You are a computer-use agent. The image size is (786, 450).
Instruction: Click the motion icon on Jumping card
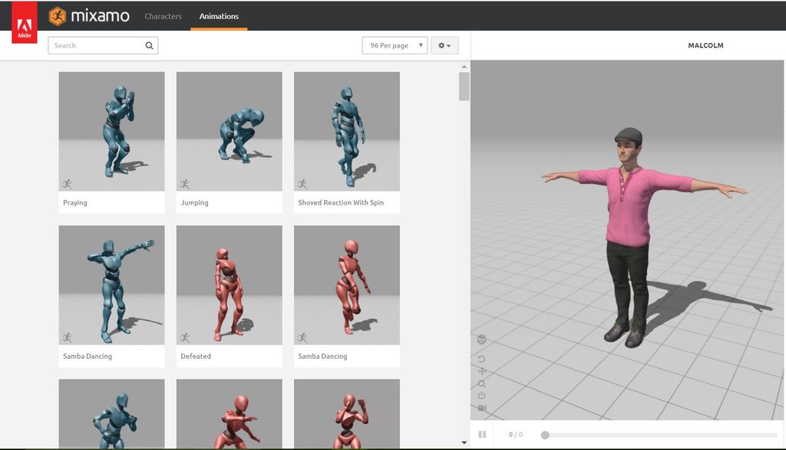click(185, 184)
